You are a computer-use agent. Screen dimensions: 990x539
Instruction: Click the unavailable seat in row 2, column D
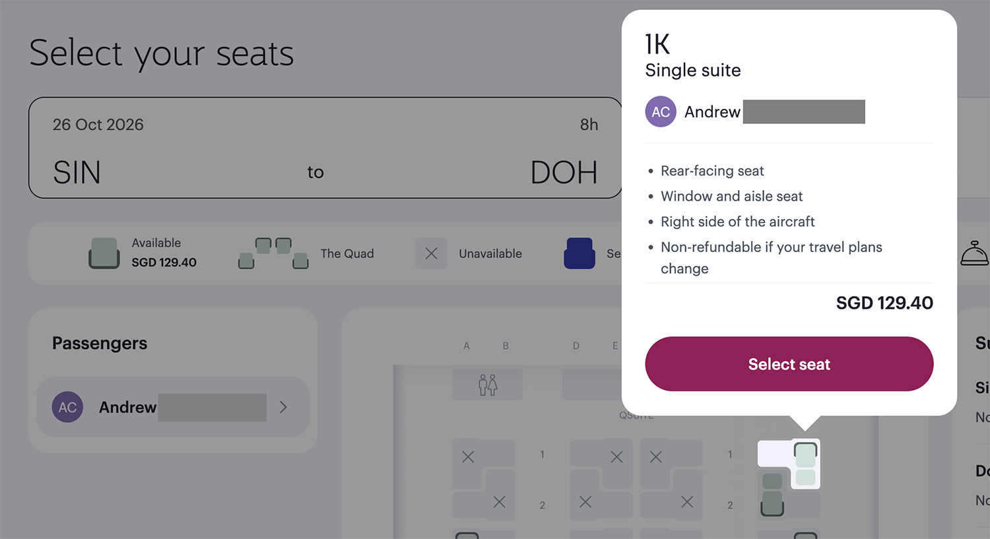tap(585, 502)
